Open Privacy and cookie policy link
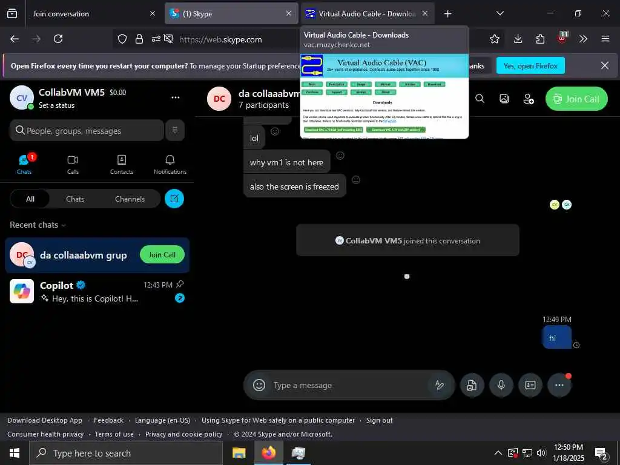The height and width of the screenshot is (465, 620). pyautogui.click(x=184, y=434)
